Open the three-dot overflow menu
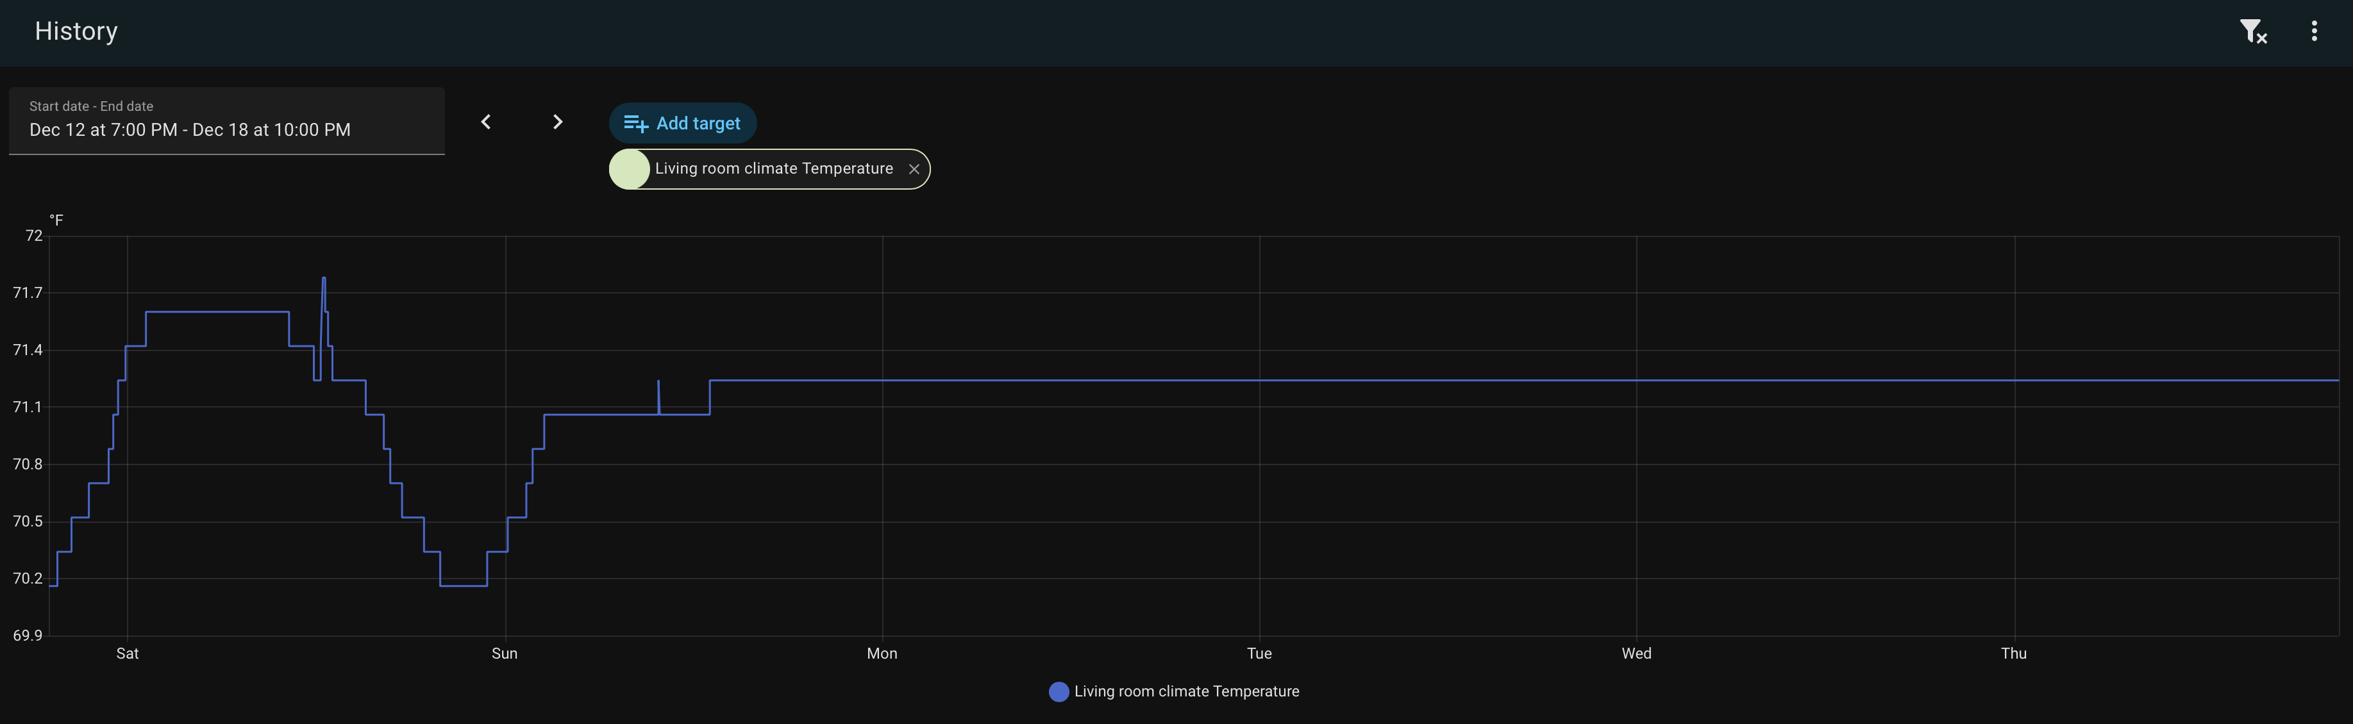 pos(2314,32)
